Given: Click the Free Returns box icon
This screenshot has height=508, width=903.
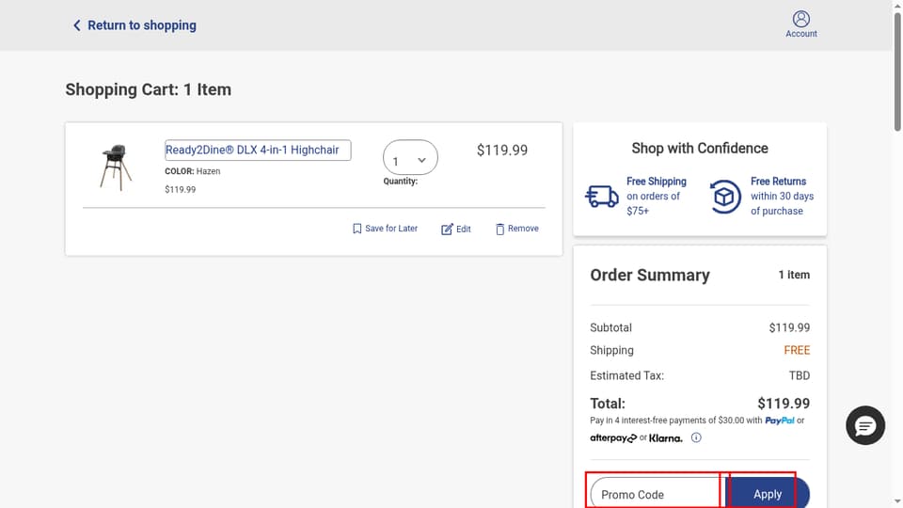Looking at the screenshot, I should tap(725, 197).
